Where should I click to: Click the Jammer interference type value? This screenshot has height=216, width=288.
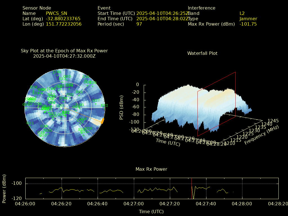point(248,19)
